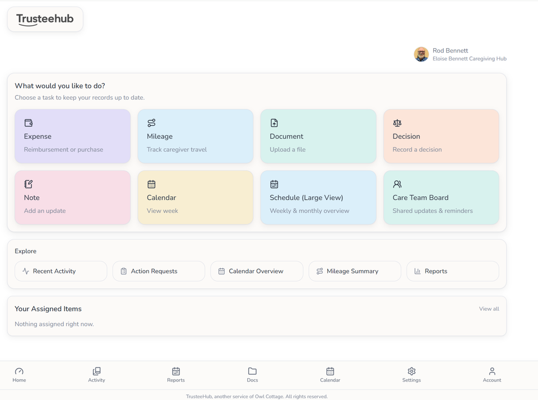Image resolution: width=538 pixels, height=400 pixels.
Task: Click Rod Bennett's profile avatar
Action: tap(421, 54)
